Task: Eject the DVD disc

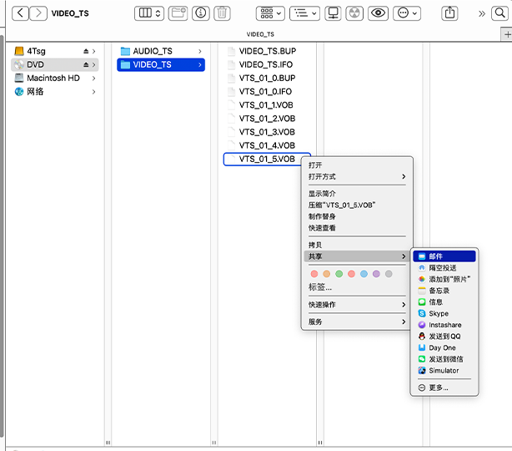Action: tap(86, 65)
